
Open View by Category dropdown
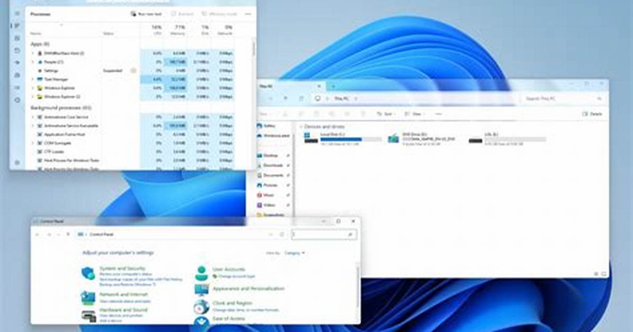coord(295,253)
